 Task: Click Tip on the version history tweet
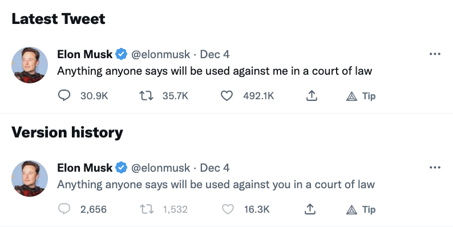[x=361, y=209]
